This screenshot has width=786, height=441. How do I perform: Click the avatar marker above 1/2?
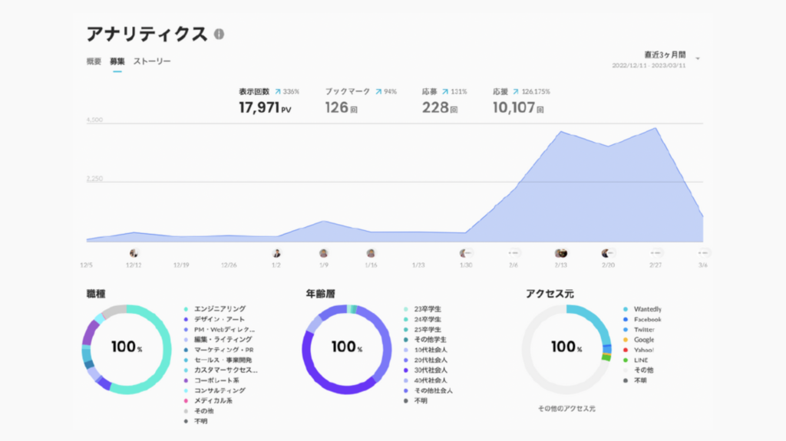pyautogui.click(x=276, y=252)
